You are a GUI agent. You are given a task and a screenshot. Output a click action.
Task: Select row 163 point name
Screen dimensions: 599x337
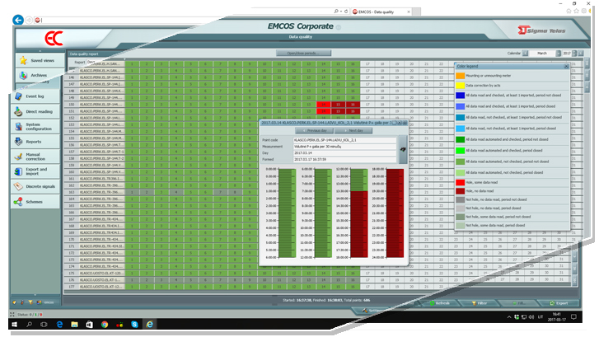point(101,192)
